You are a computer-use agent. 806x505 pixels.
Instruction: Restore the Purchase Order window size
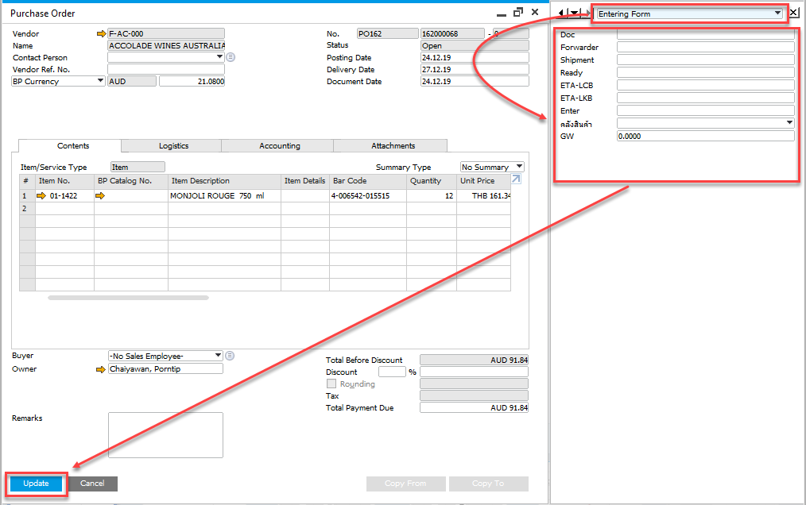click(518, 12)
